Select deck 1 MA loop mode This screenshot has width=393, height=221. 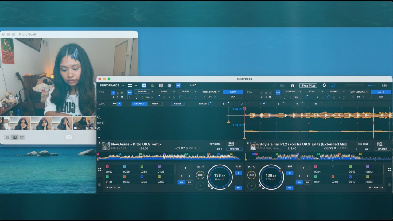[x=189, y=182]
